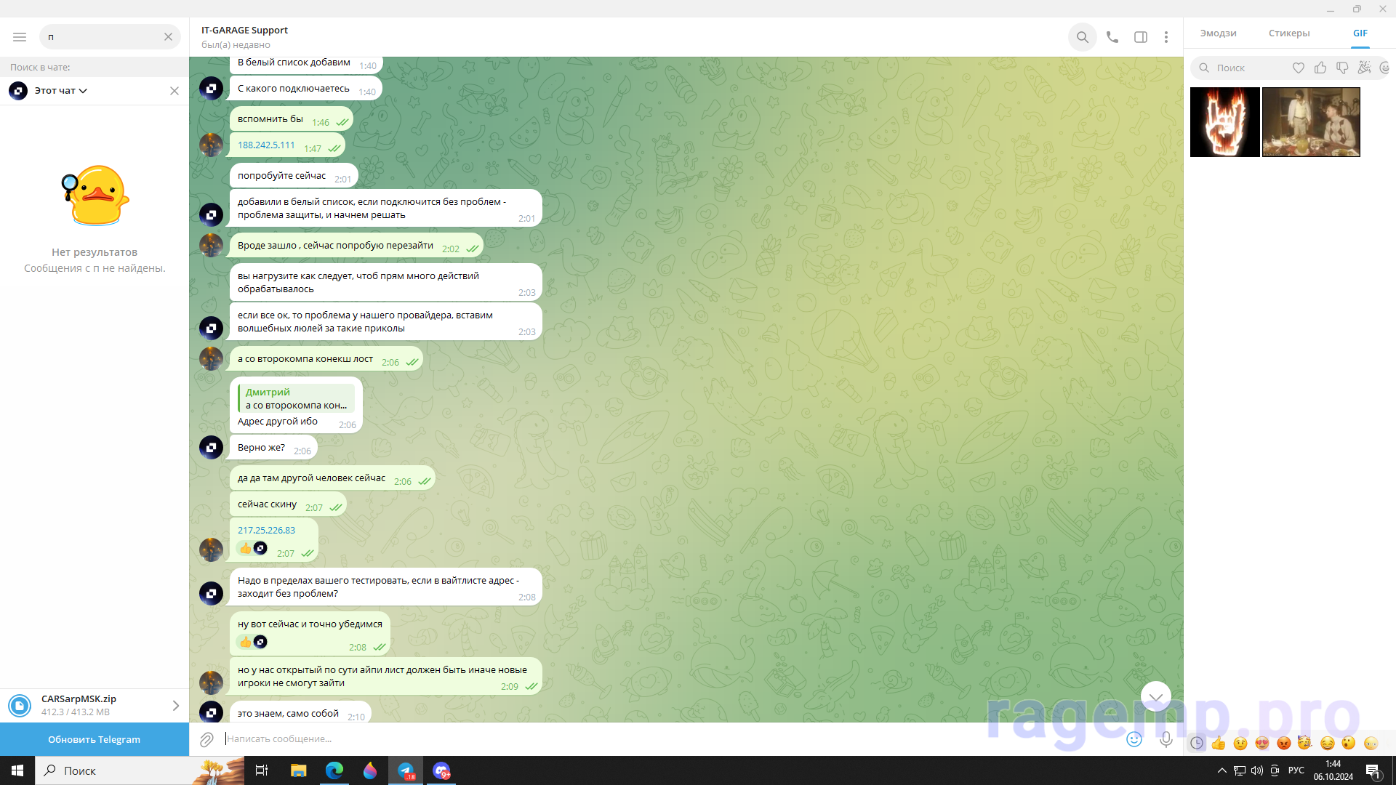Open Microsoft Edge from the taskbar
This screenshot has height=785, width=1396.
[x=334, y=770]
